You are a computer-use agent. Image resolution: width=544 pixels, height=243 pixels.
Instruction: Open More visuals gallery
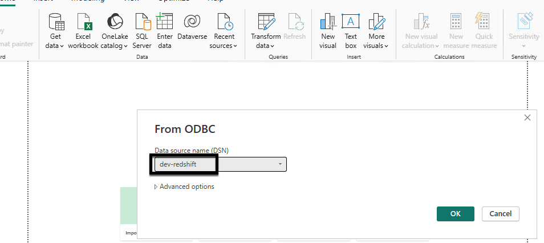(376, 31)
